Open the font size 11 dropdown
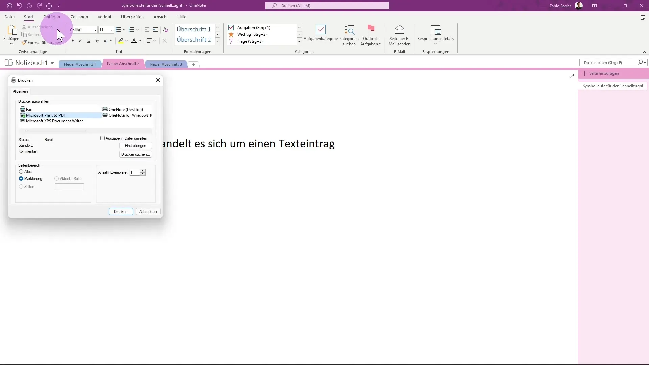This screenshot has height=365, width=649. [x=112, y=30]
